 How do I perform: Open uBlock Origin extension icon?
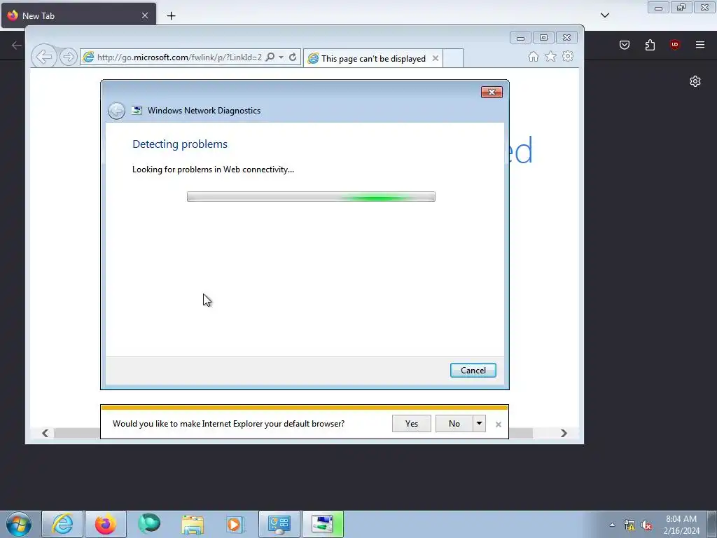tap(675, 45)
